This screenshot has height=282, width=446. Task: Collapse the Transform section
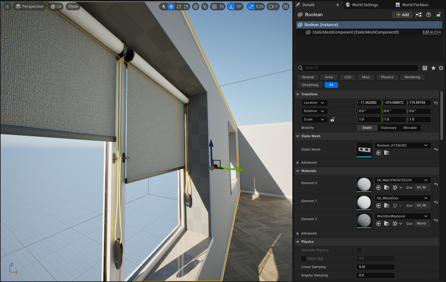point(298,94)
